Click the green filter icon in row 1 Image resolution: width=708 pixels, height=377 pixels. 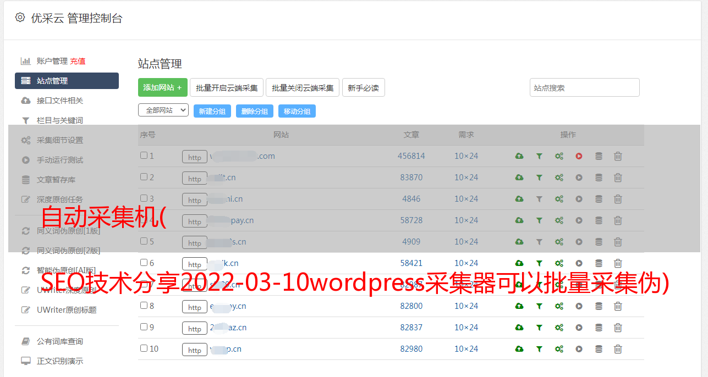pyautogui.click(x=539, y=156)
